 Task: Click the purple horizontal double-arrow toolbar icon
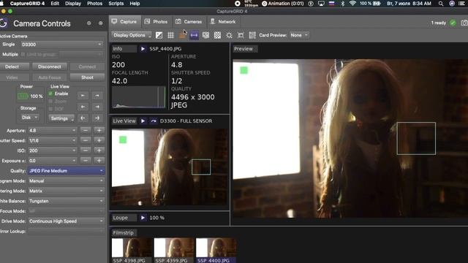pos(194,35)
